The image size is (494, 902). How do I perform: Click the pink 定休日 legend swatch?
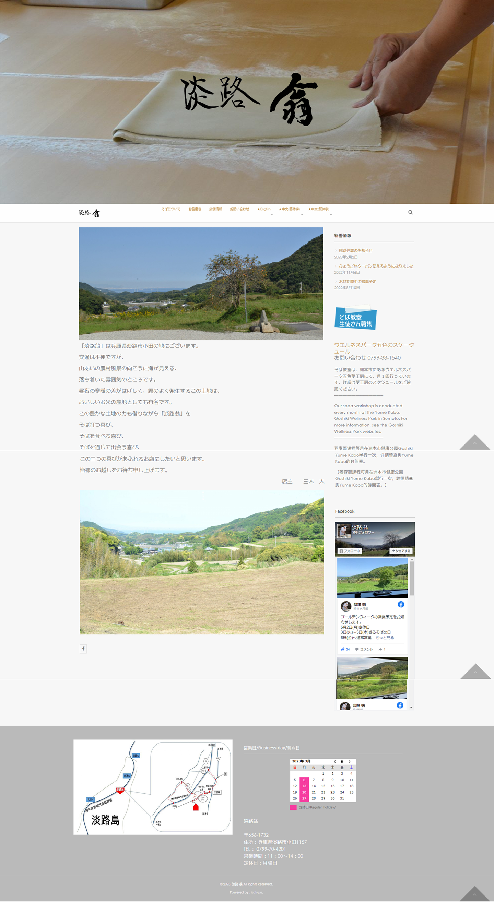click(x=293, y=807)
